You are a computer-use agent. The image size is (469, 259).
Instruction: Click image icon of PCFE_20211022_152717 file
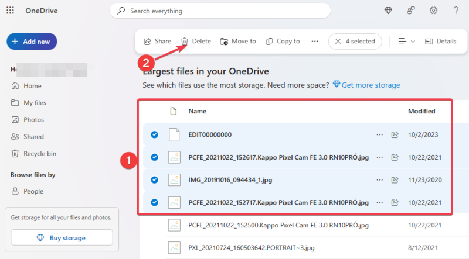[x=174, y=203]
